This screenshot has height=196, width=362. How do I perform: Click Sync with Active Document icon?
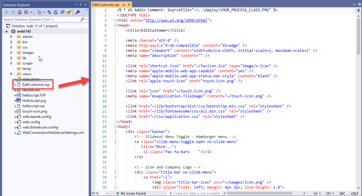49,12
